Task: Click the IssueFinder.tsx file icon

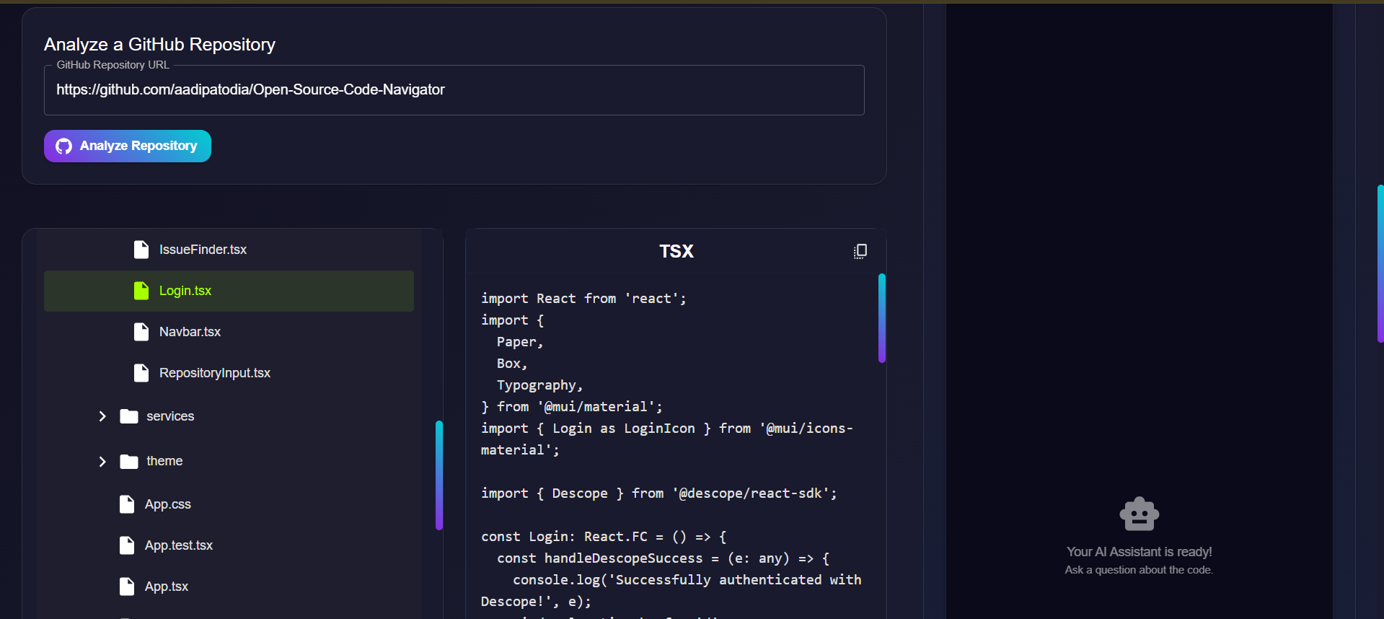Action: (141, 250)
